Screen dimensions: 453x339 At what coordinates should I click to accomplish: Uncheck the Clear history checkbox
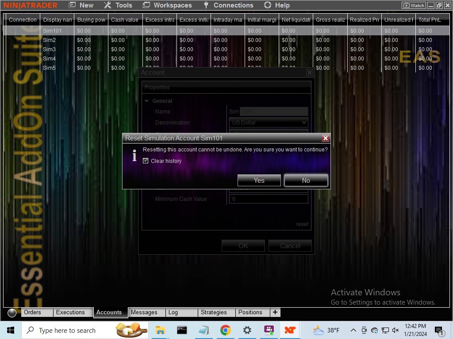click(x=146, y=161)
